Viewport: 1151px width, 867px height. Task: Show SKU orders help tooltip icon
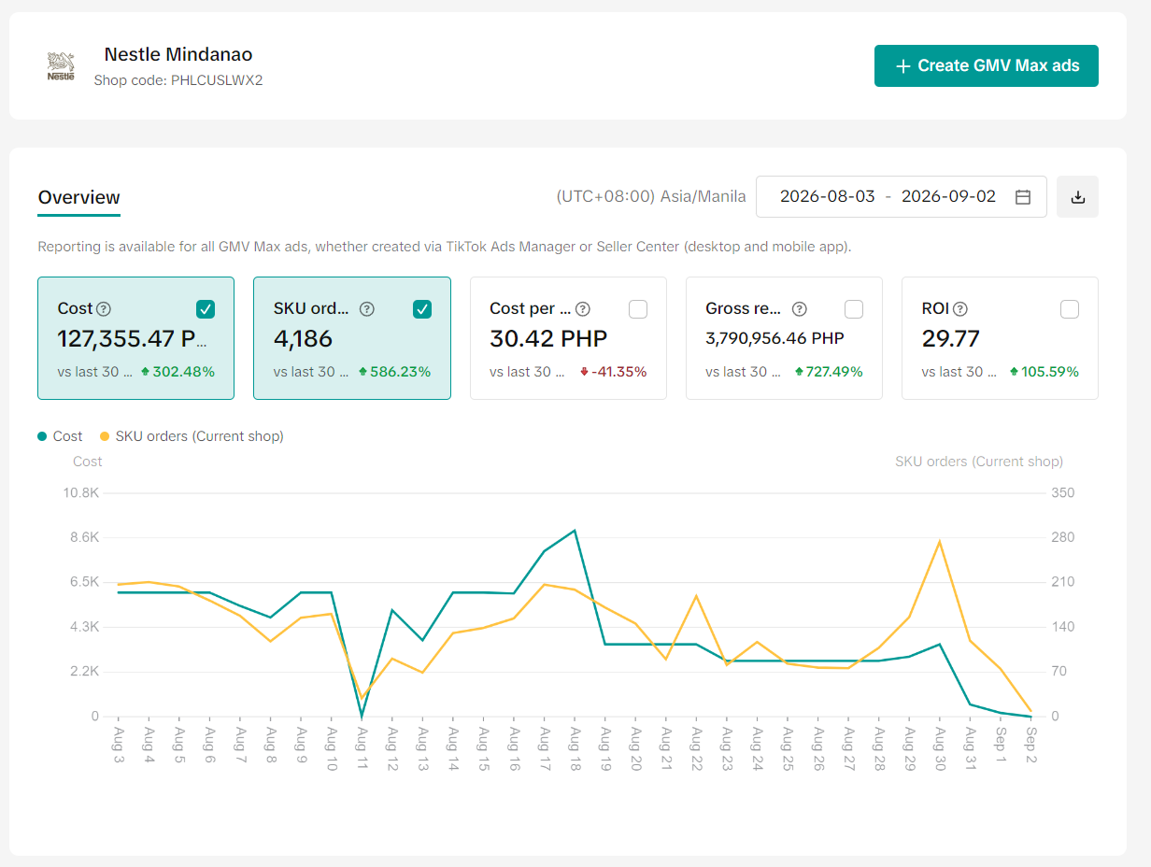tap(367, 308)
